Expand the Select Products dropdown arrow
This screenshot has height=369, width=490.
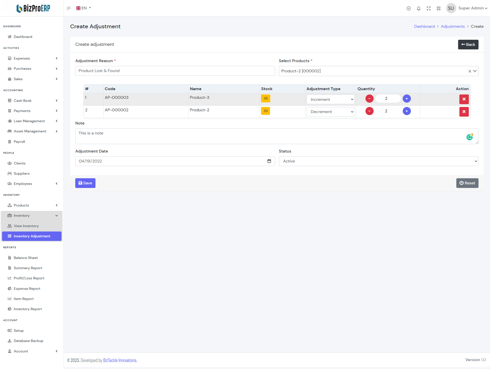(x=475, y=71)
